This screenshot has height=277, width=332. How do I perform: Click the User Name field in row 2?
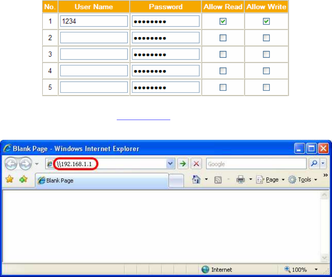[x=94, y=38]
